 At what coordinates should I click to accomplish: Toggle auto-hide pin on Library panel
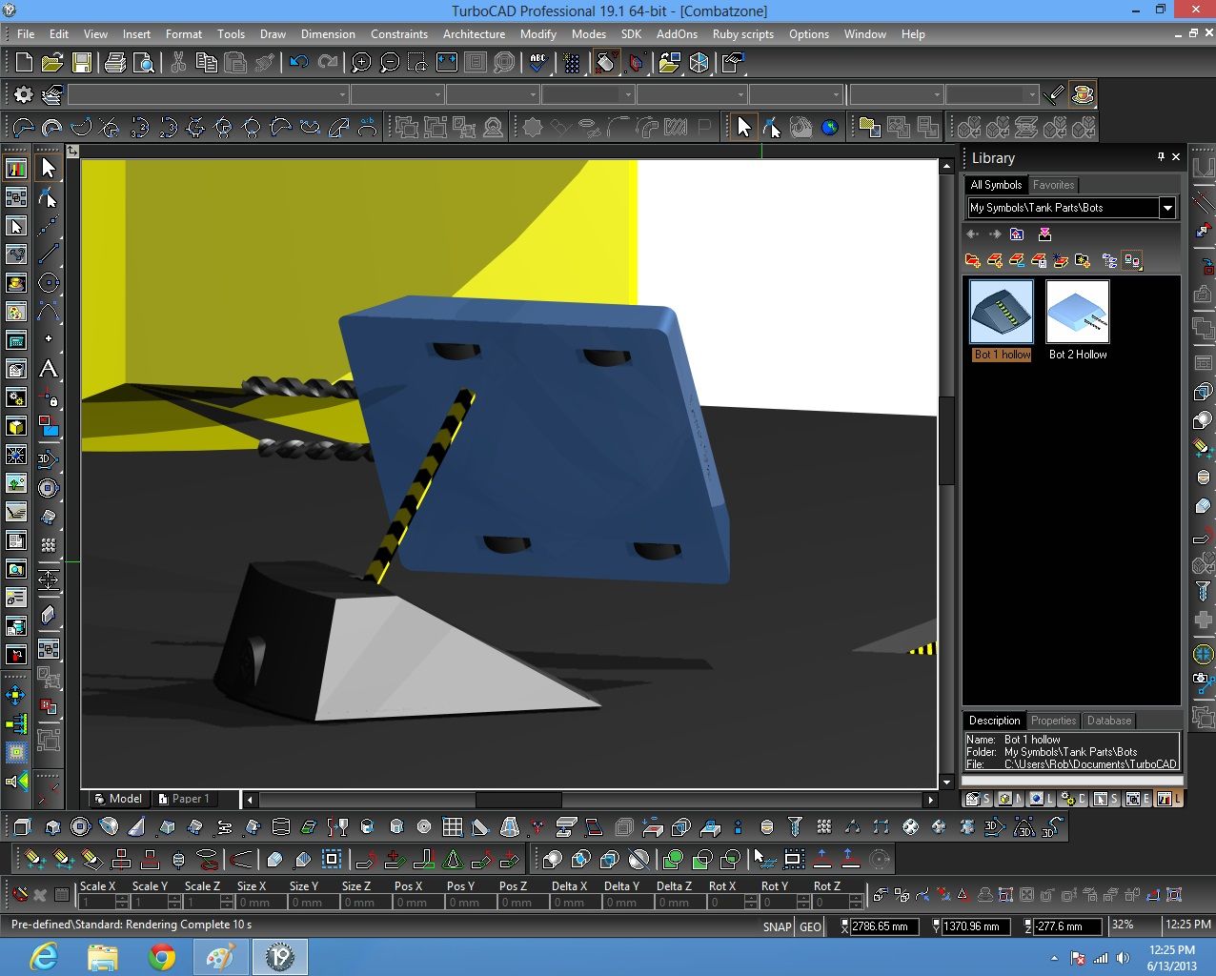click(x=1161, y=157)
